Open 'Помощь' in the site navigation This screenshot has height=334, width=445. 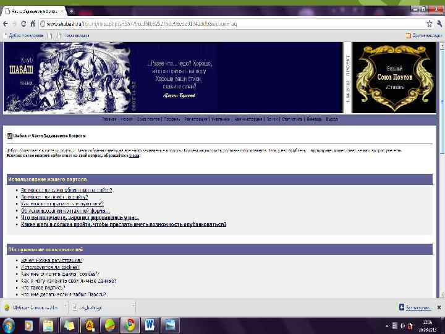(314, 119)
